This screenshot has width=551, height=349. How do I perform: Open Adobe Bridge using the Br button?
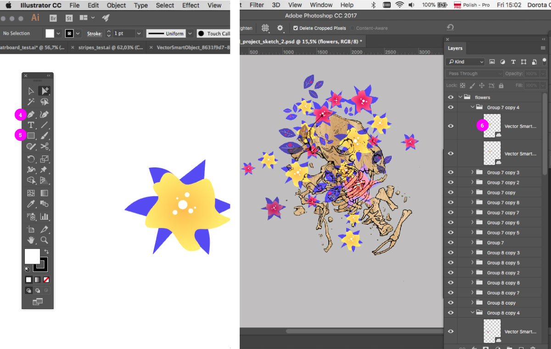click(x=53, y=17)
